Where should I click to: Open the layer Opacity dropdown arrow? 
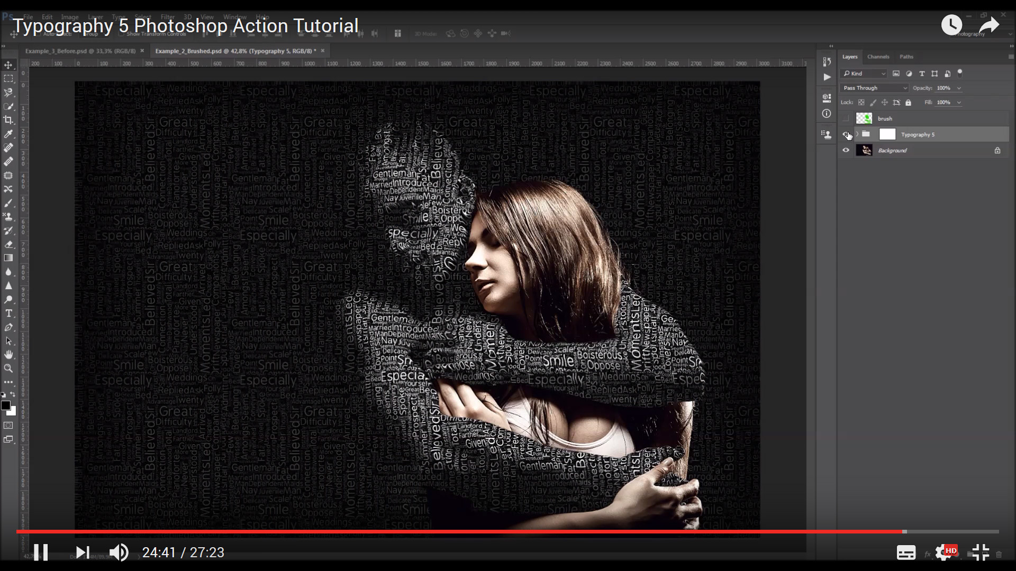pyautogui.click(x=959, y=88)
